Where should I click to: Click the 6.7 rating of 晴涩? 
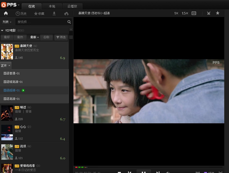point(63,119)
